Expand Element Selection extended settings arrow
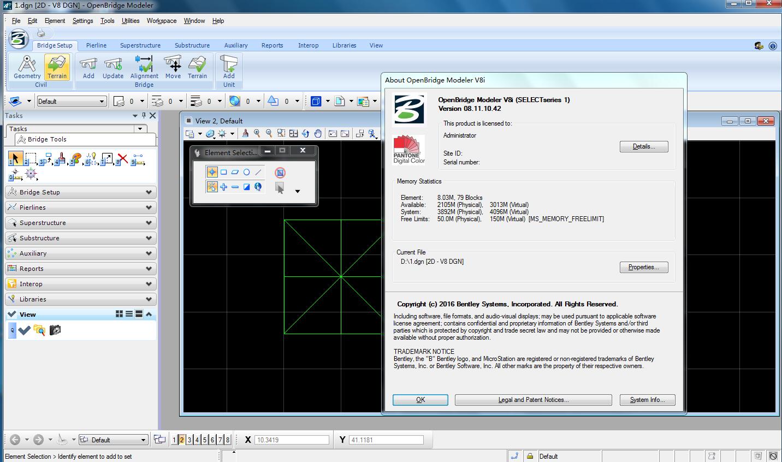Screen dimensions: 782x462 298,191
